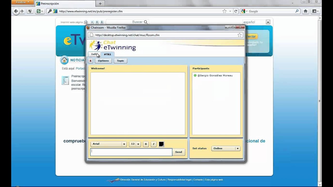Open the Portada breadcrumb link
The height and width of the screenshot is (187, 333).
coord(81,69)
